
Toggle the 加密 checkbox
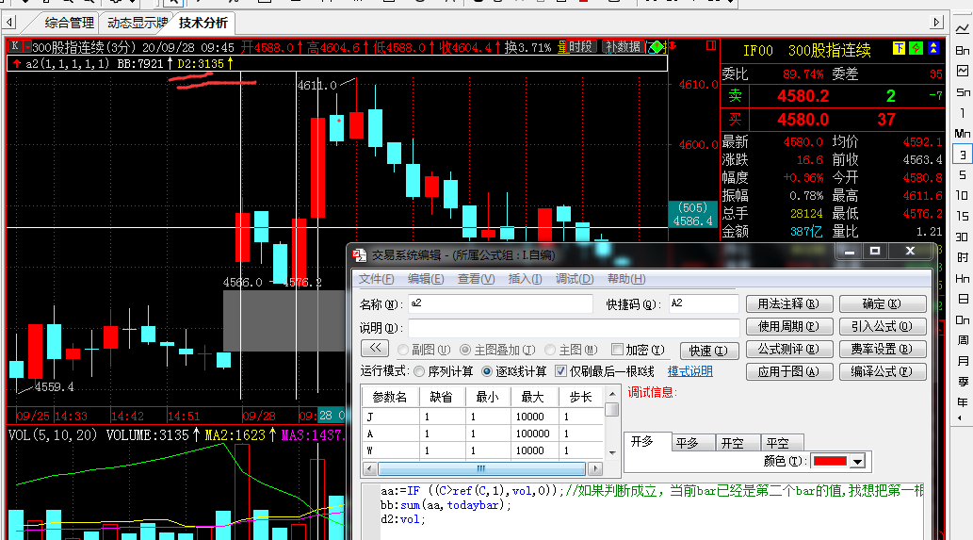pyautogui.click(x=617, y=350)
